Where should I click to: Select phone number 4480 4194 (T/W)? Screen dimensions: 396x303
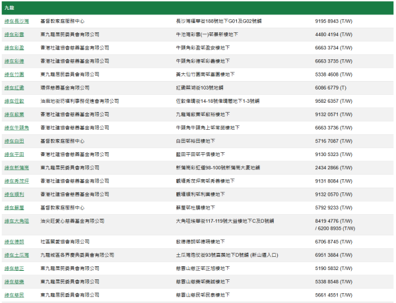pyautogui.click(x=333, y=34)
